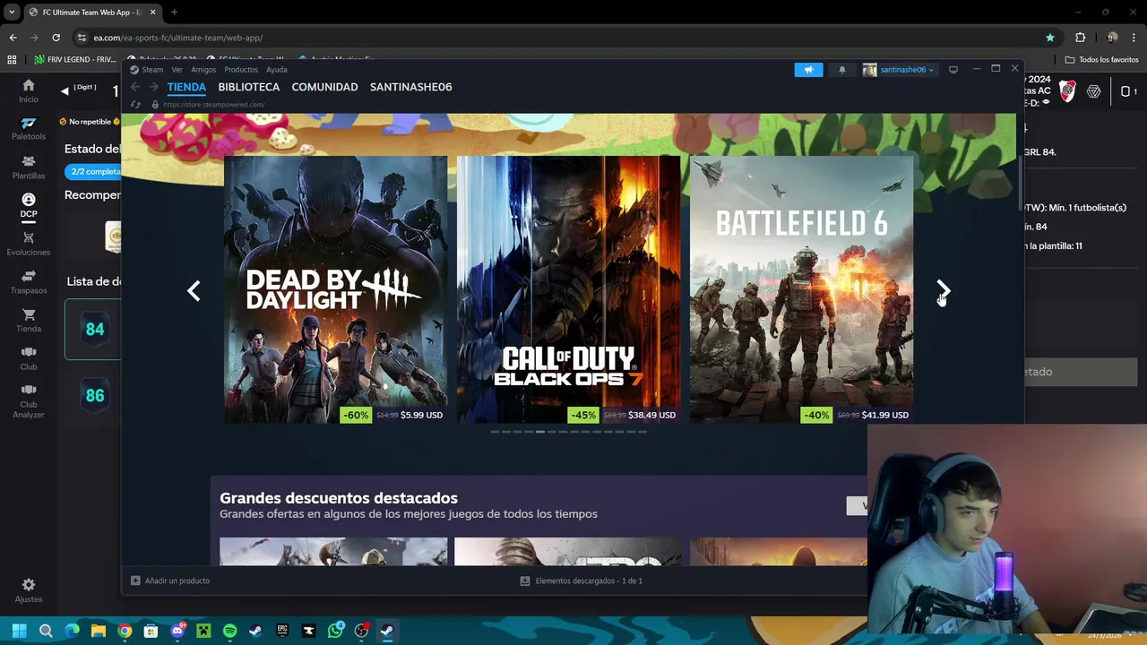Click Añadir un producto
This screenshot has height=645, width=1147.
170,580
